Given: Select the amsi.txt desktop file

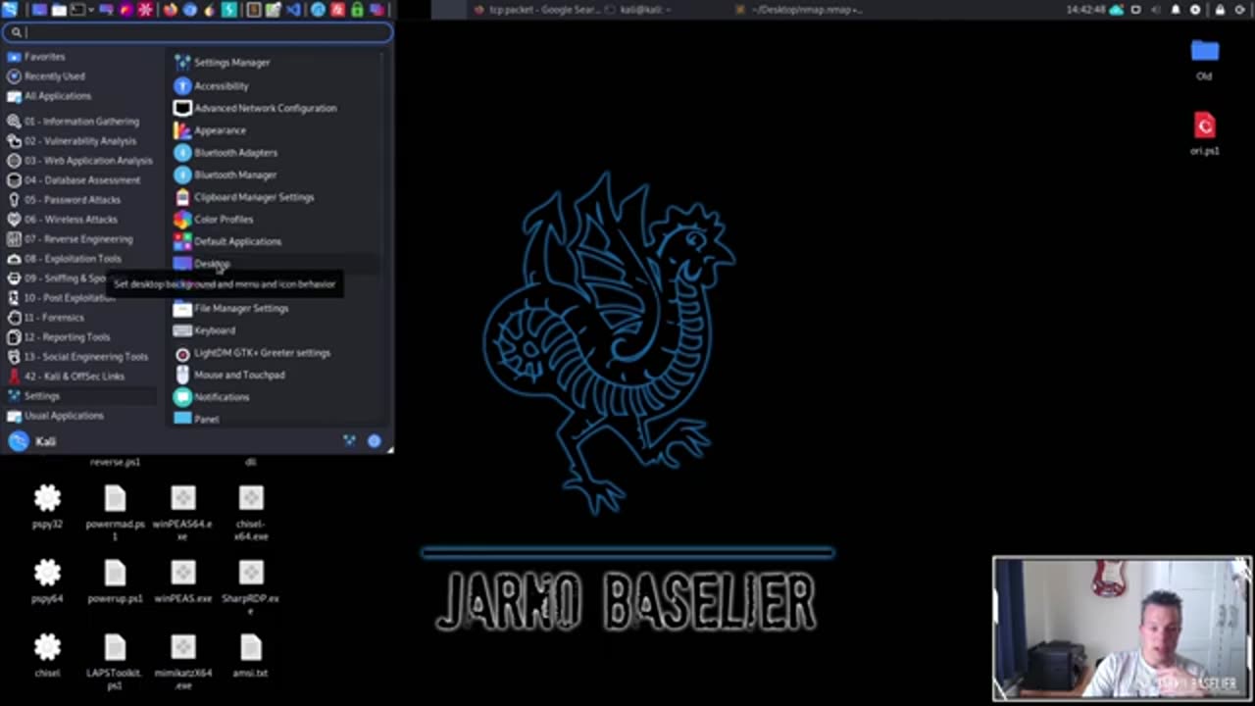Looking at the screenshot, I should click(250, 656).
